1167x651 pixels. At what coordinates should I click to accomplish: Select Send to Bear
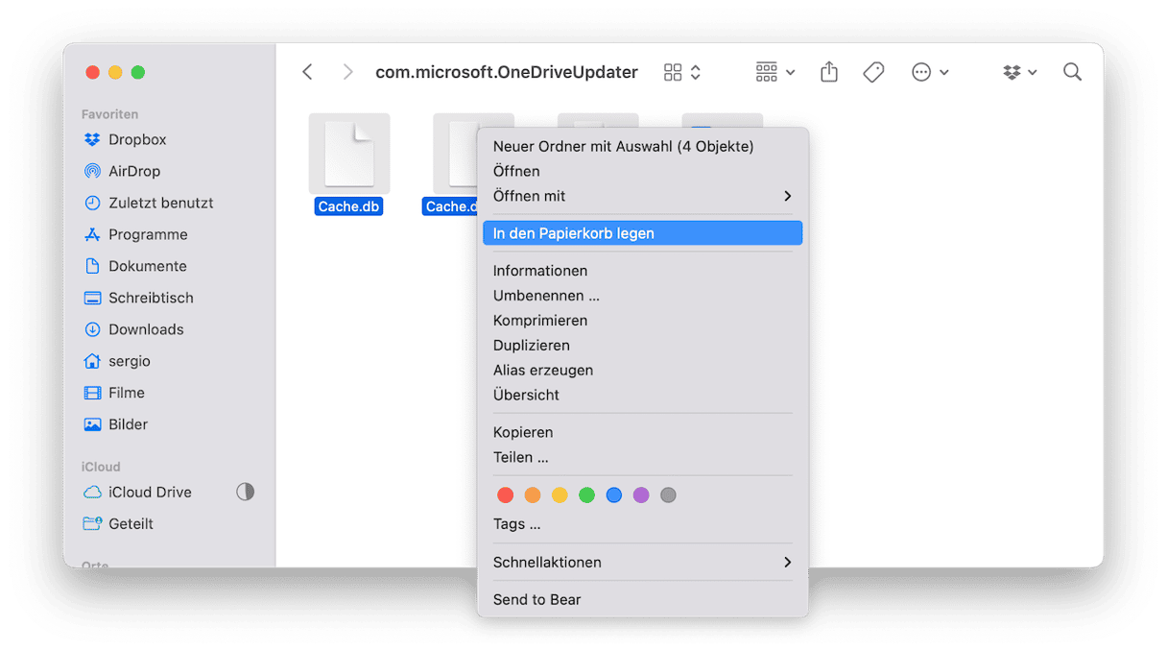(x=643, y=600)
